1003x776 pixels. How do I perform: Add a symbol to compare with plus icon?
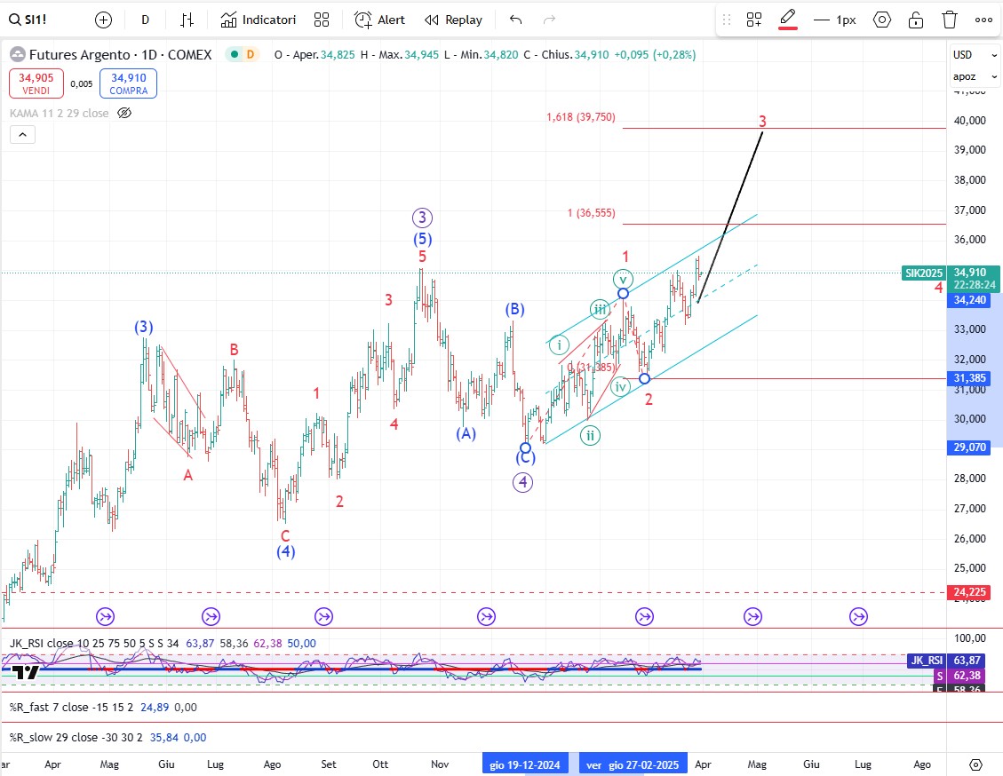[103, 20]
